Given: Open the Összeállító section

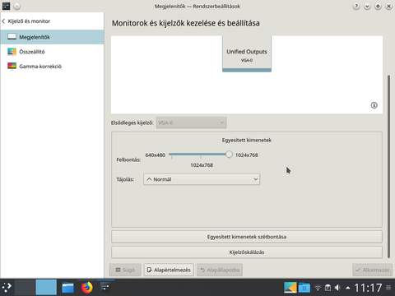Looking at the screenshot, I should [x=52, y=52].
